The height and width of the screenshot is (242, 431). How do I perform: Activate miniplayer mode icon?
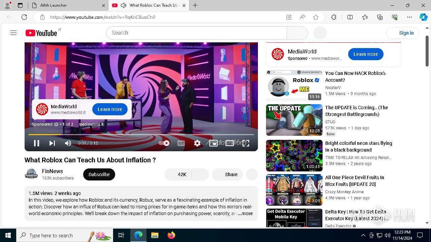coord(213,143)
